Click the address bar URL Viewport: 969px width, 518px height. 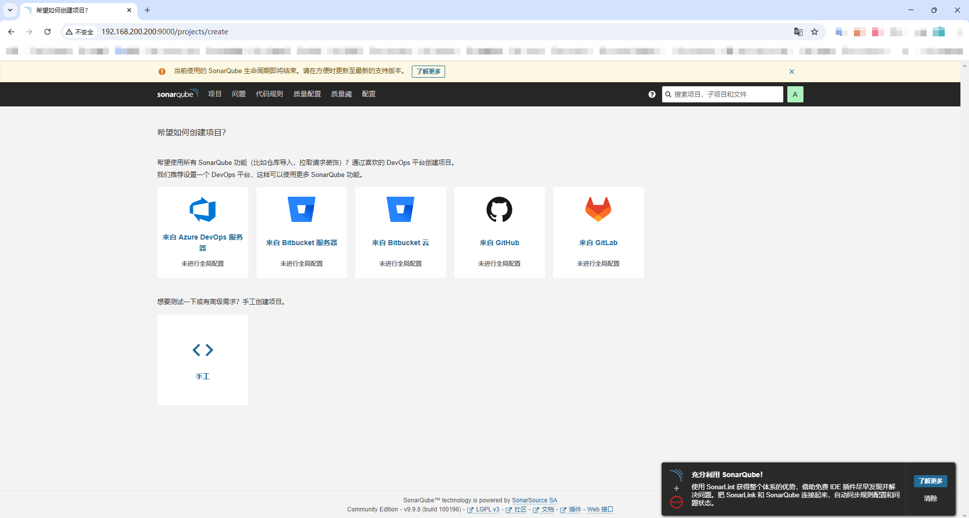coord(165,32)
